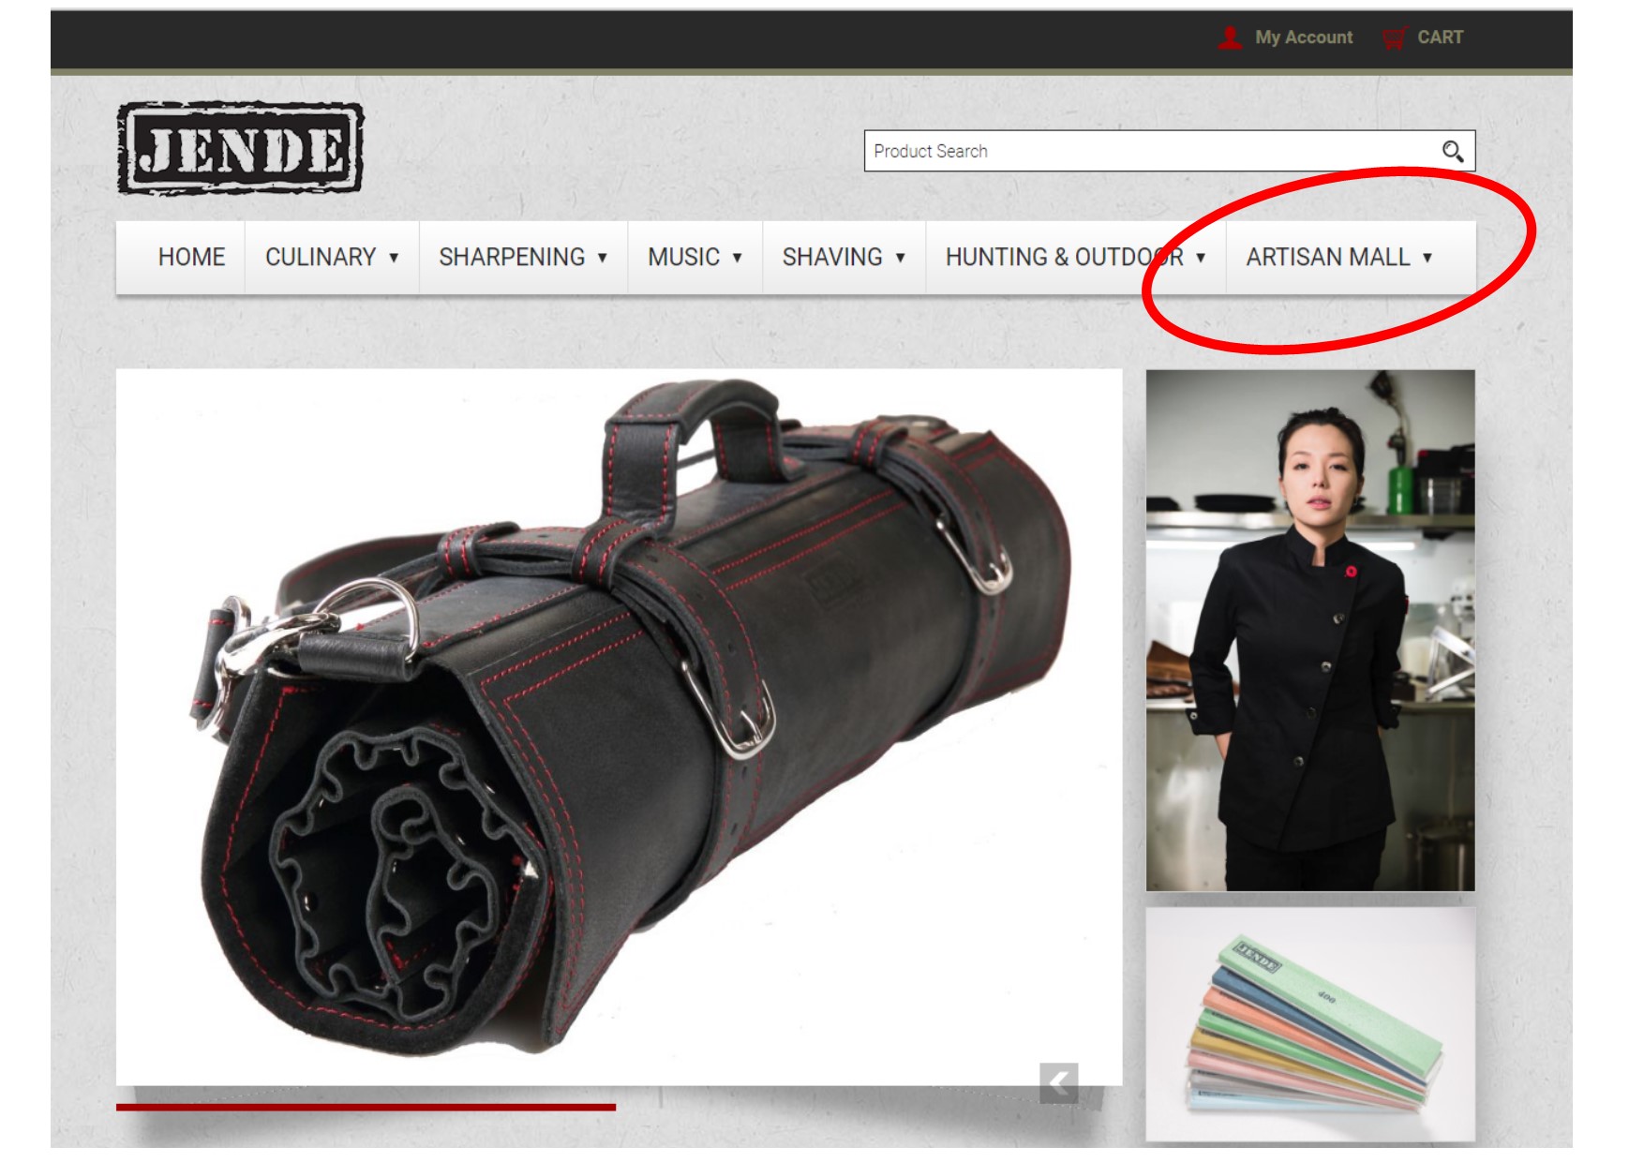Open the chef in black jacket photo
Image resolution: width=1644 pixels, height=1162 pixels.
pos(1309,630)
